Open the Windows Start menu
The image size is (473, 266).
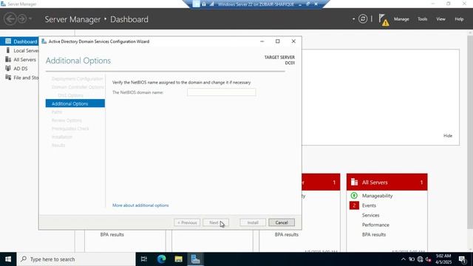click(x=8, y=259)
